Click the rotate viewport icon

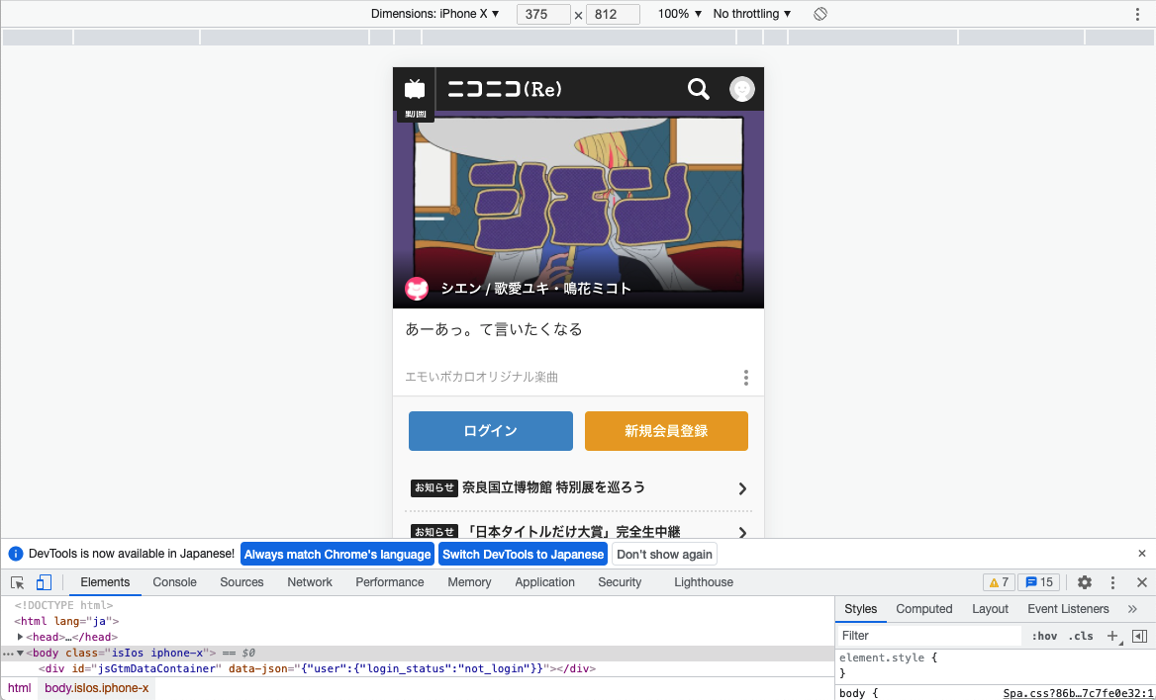[x=819, y=14]
